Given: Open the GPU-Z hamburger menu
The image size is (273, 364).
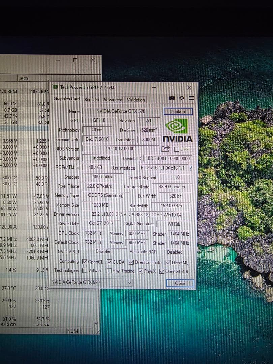Looking at the screenshot, I should coord(191,98).
